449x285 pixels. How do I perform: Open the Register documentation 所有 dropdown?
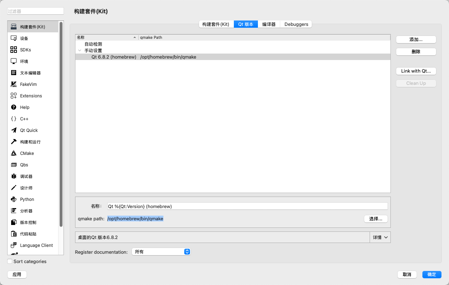pos(161,252)
